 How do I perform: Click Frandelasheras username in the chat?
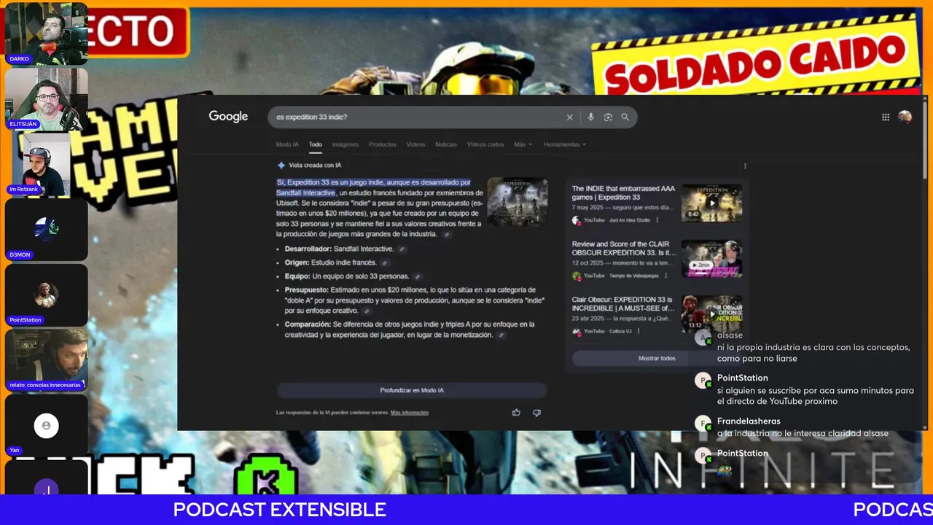[749, 421]
